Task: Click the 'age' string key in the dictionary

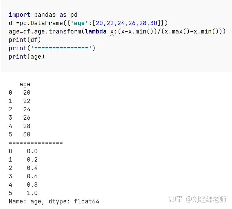Action: point(79,23)
